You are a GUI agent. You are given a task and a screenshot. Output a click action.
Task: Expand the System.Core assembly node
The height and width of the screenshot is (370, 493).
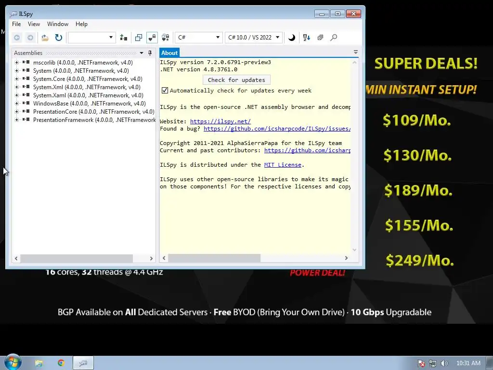[x=17, y=79]
